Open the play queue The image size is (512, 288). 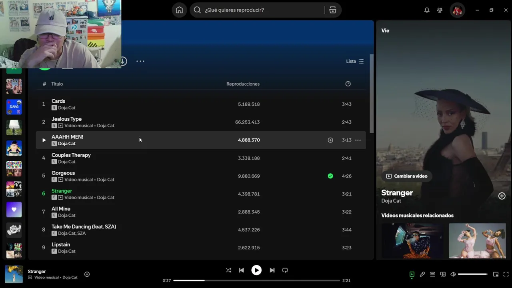click(432, 274)
